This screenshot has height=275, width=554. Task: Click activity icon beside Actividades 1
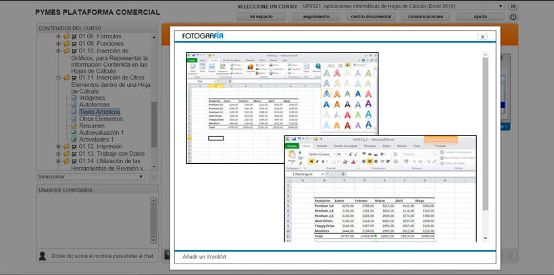74,140
